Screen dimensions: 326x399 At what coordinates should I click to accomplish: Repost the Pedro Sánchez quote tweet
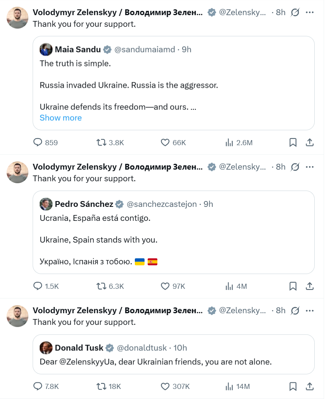point(101,286)
